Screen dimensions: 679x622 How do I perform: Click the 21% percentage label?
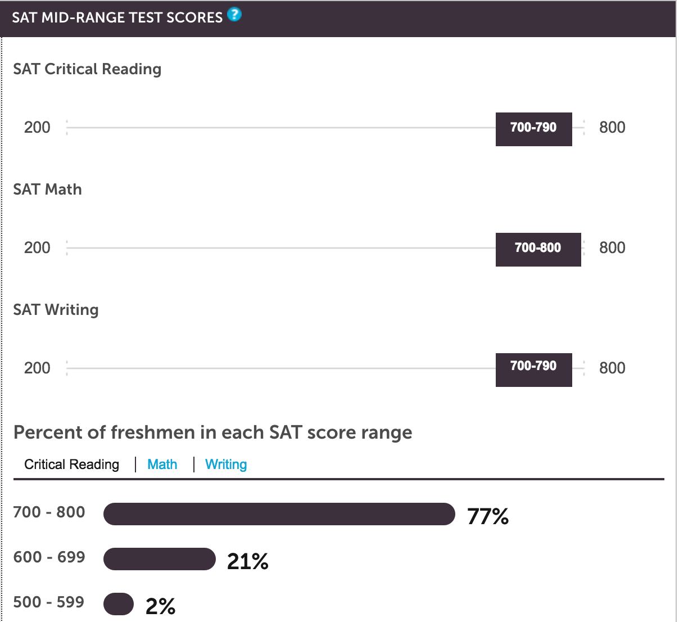click(248, 561)
